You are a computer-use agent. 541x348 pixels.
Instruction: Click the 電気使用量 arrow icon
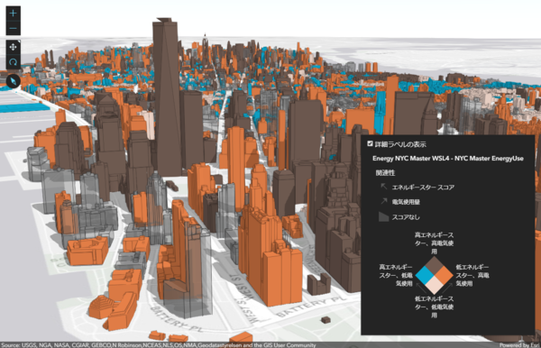[x=384, y=201]
